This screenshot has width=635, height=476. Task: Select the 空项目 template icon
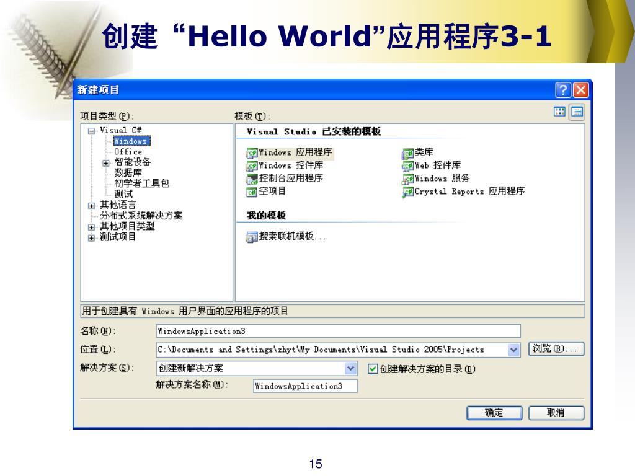click(x=252, y=192)
